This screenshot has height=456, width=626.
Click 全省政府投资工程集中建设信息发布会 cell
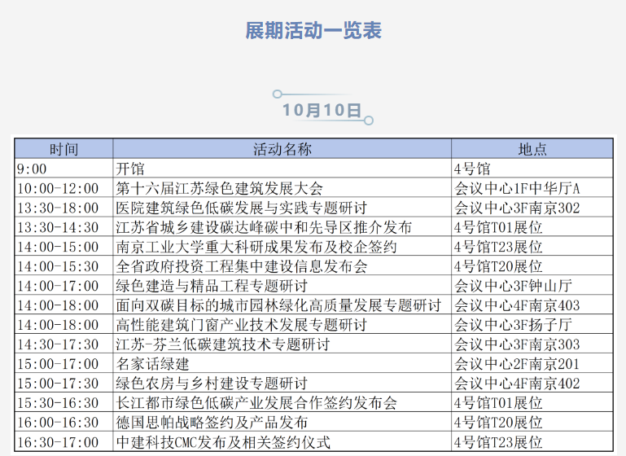click(241, 266)
